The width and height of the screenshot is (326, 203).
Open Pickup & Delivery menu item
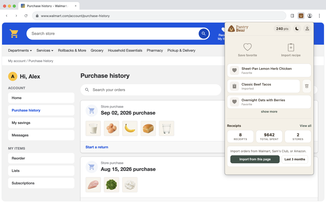tap(181, 50)
